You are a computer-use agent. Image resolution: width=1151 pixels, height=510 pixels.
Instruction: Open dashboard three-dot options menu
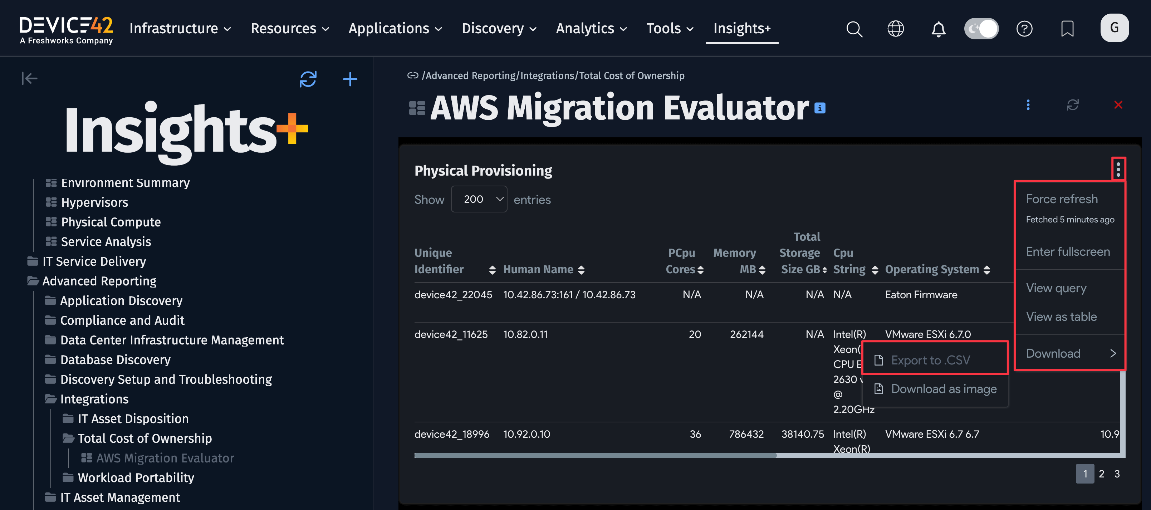[x=1028, y=105]
